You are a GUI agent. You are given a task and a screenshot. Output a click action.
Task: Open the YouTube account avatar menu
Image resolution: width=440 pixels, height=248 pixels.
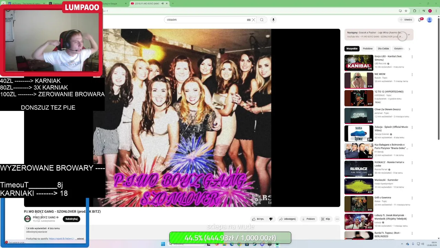pos(429,20)
